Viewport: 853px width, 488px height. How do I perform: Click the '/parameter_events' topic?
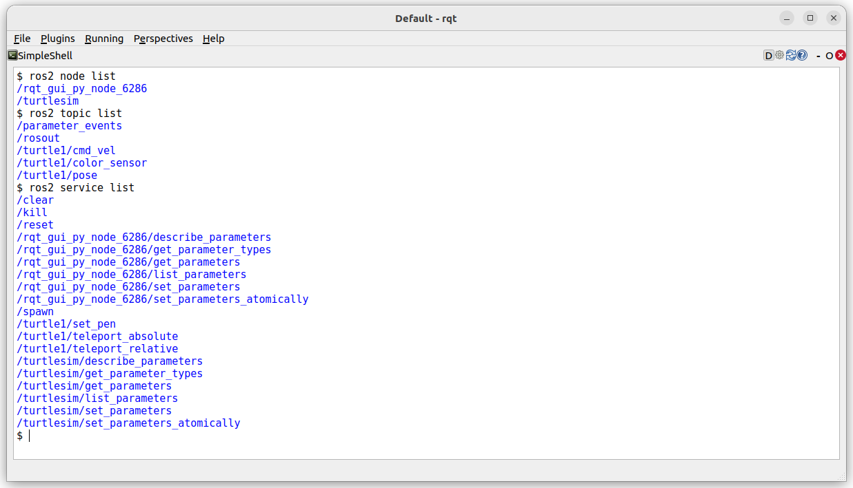[x=70, y=125]
